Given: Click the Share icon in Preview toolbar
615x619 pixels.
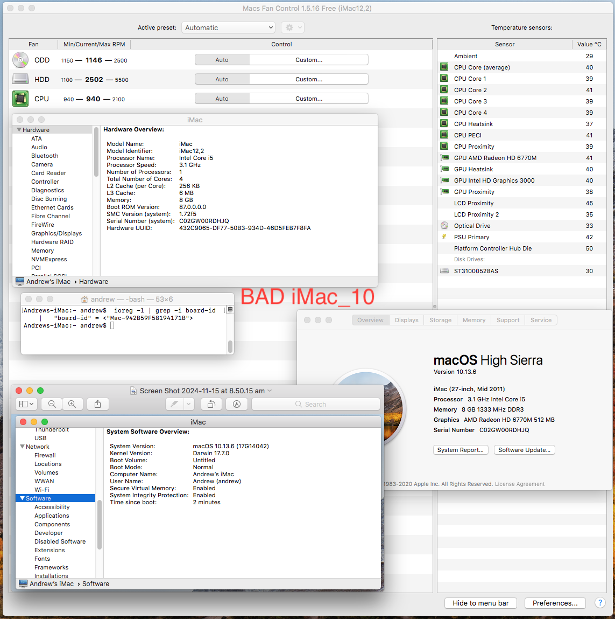Looking at the screenshot, I should click(98, 404).
